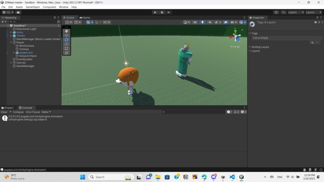The image size is (324, 182).
Task: Click the cloud services icon
Action: point(18,12)
